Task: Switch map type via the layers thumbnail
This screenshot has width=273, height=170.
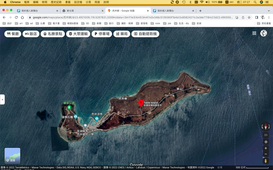Action: [12, 156]
